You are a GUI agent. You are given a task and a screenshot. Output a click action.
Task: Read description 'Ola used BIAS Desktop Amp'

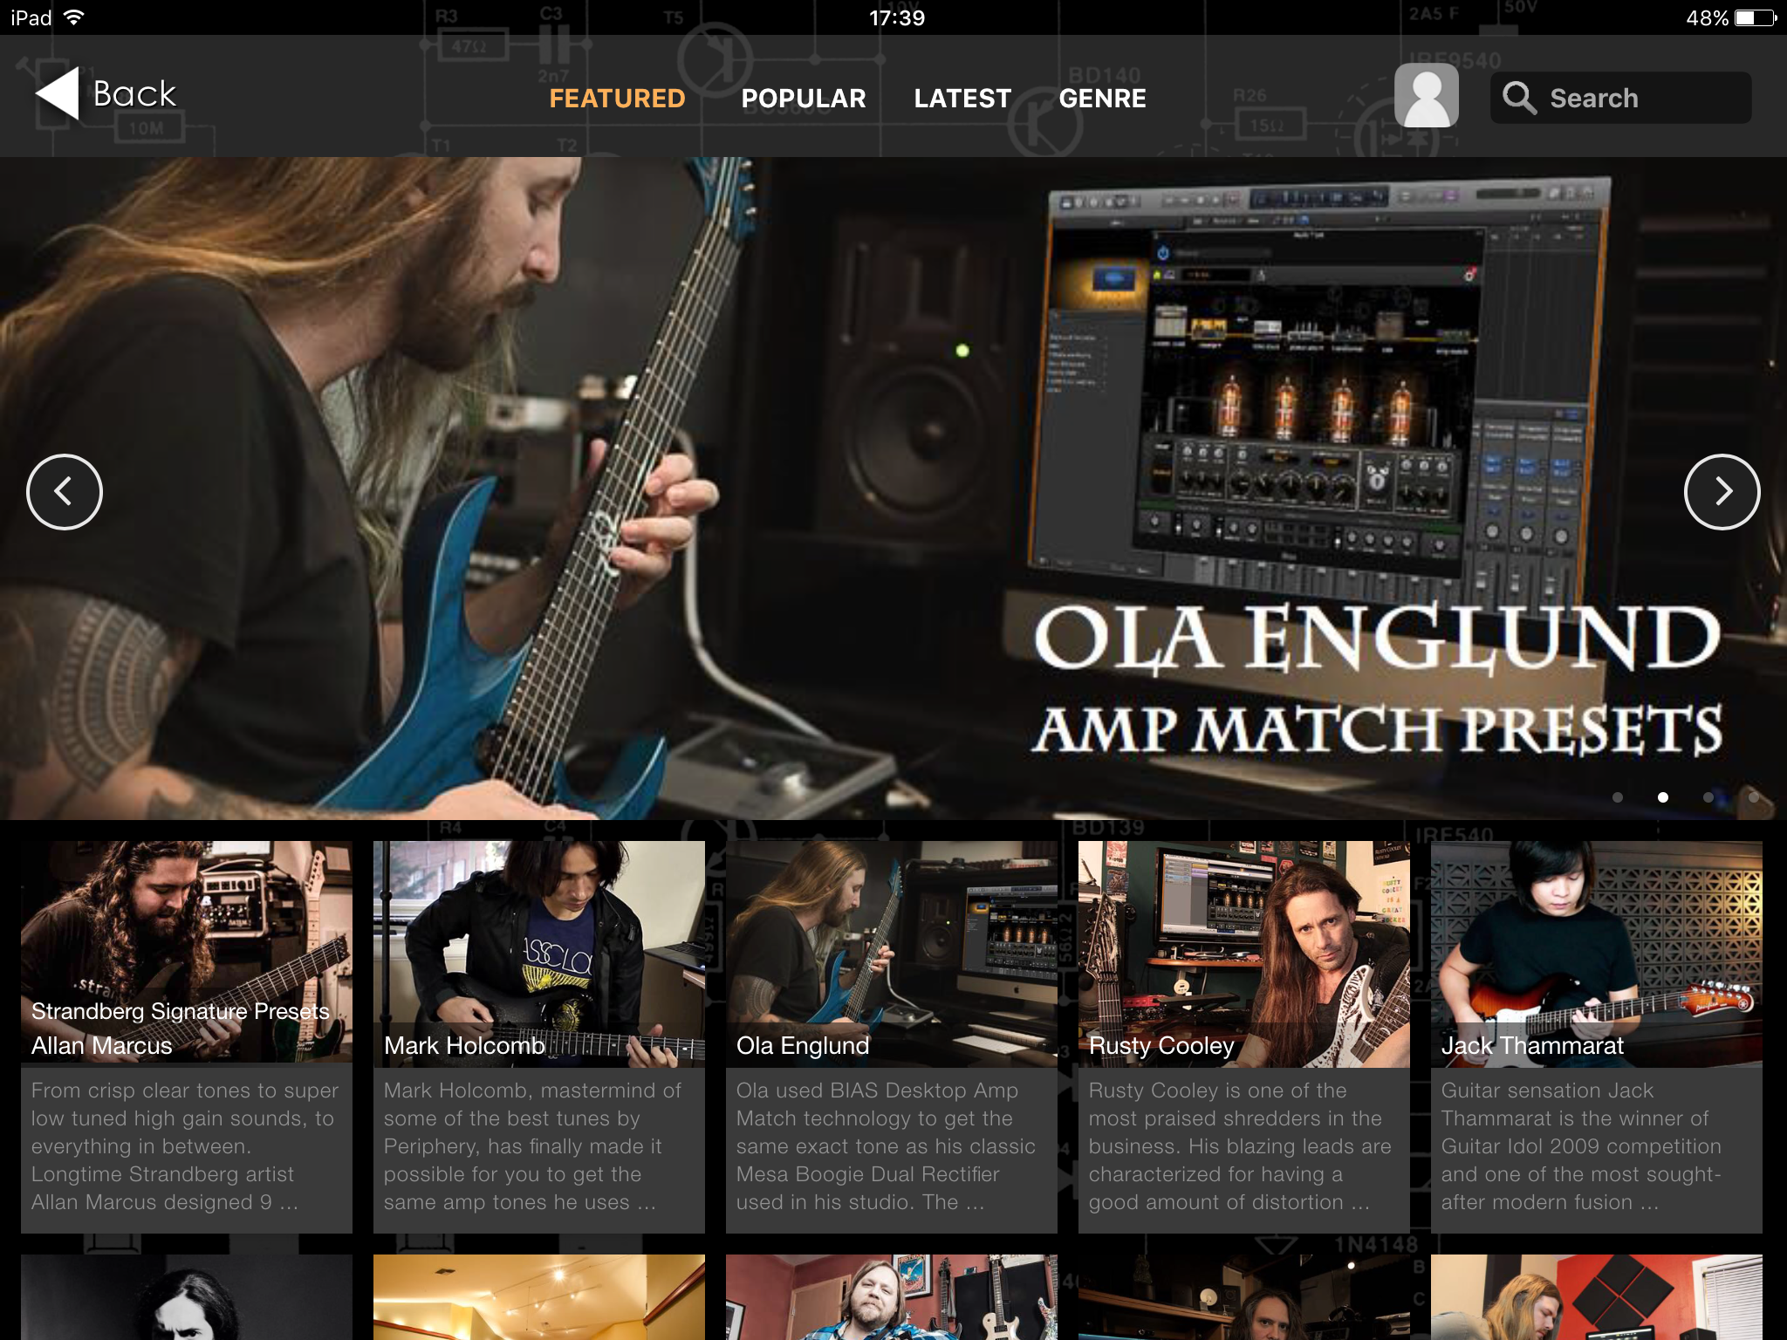coord(877,1090)
